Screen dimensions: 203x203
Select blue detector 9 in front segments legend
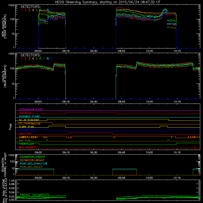click(52, 10)
